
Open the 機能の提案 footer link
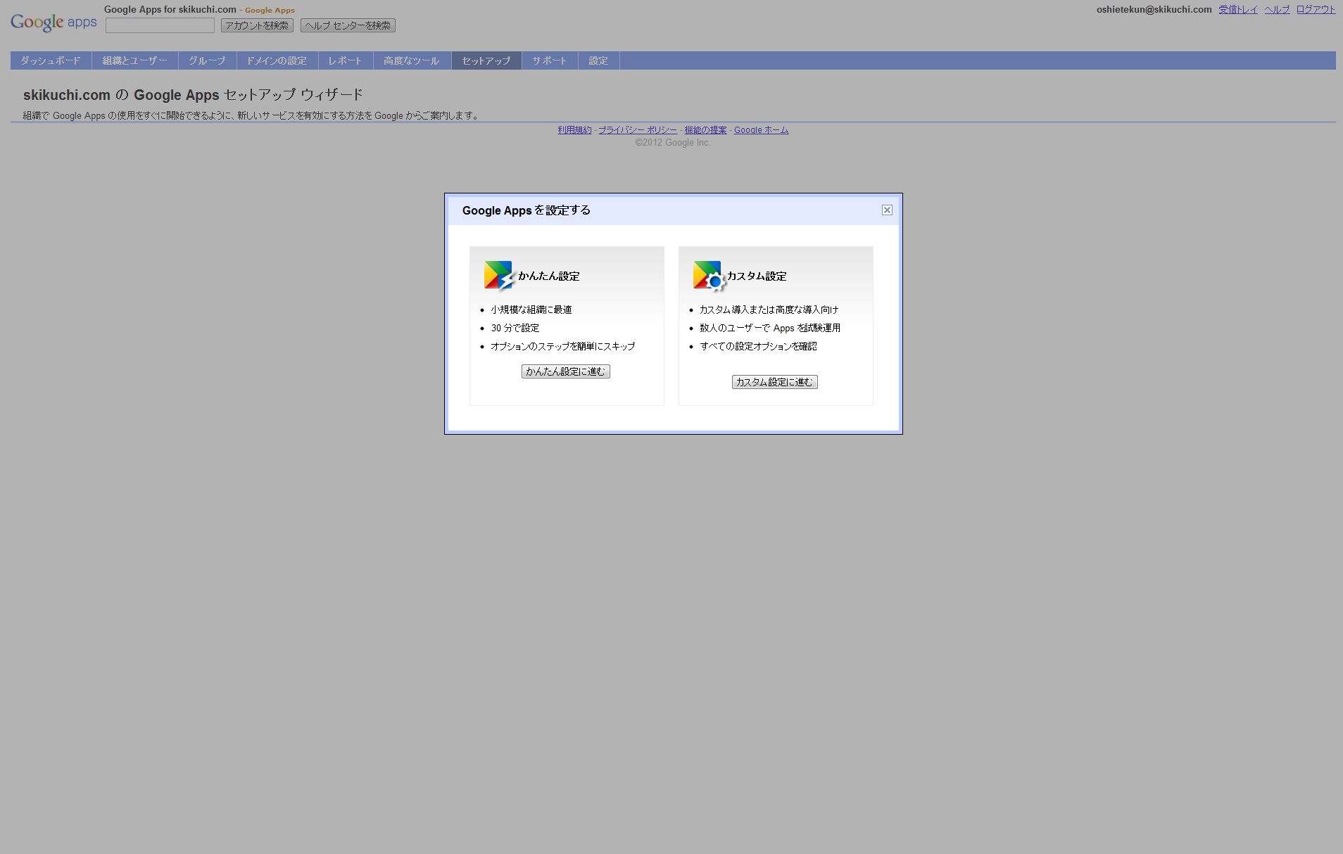[x=705, y=130]
